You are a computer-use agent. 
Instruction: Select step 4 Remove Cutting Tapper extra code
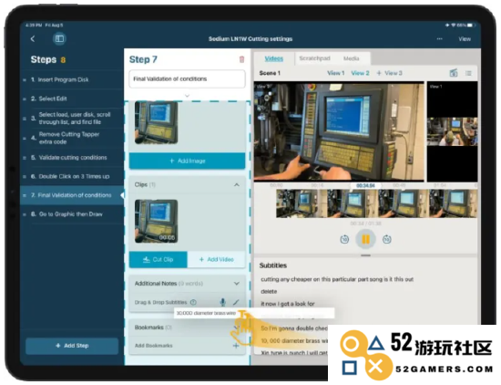[x=72, y=138]
